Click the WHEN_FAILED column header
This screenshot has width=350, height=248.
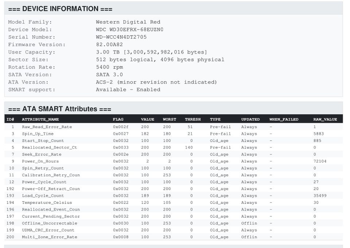point(284,119)
